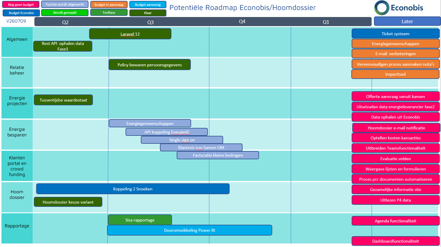The height and width of the screenshot is (247, 441).
Task: Select the 'Wordt gemaakt' green legend box
Action: (x=65, y=13)
